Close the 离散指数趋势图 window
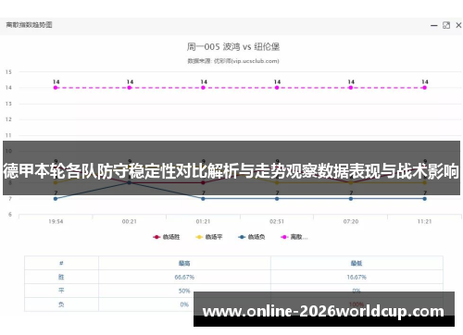The width and height of the screenshot is (463, 335). point(458,25)
